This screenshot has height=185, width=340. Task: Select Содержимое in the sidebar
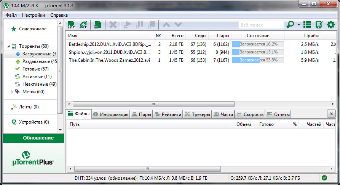[x=32, y=29]
